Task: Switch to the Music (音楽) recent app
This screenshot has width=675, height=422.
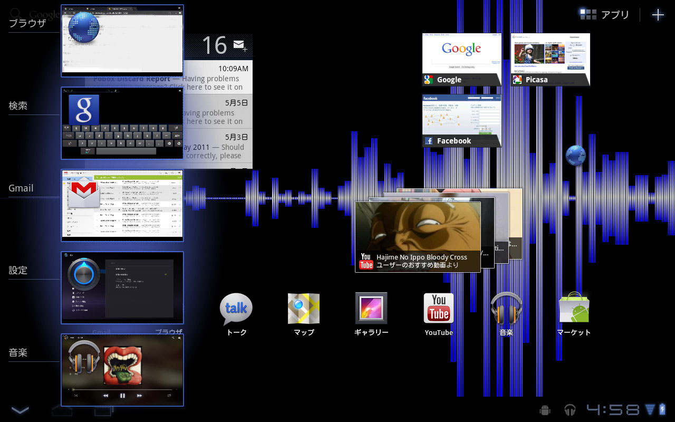Action: pyautogui.click(x=122, y=370)
